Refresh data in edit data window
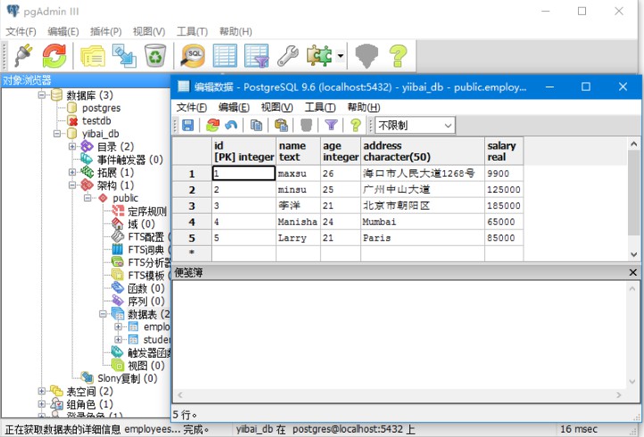 (x=213, y=125)
